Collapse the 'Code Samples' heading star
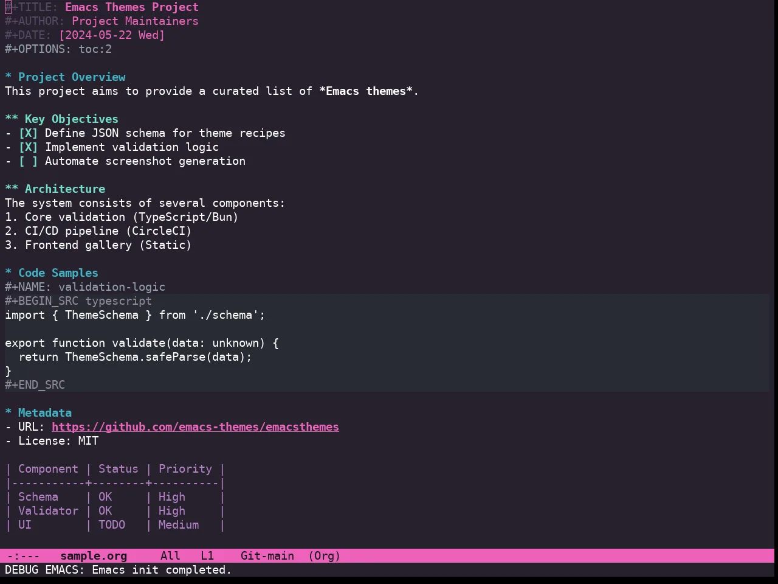 coord(8,273)
